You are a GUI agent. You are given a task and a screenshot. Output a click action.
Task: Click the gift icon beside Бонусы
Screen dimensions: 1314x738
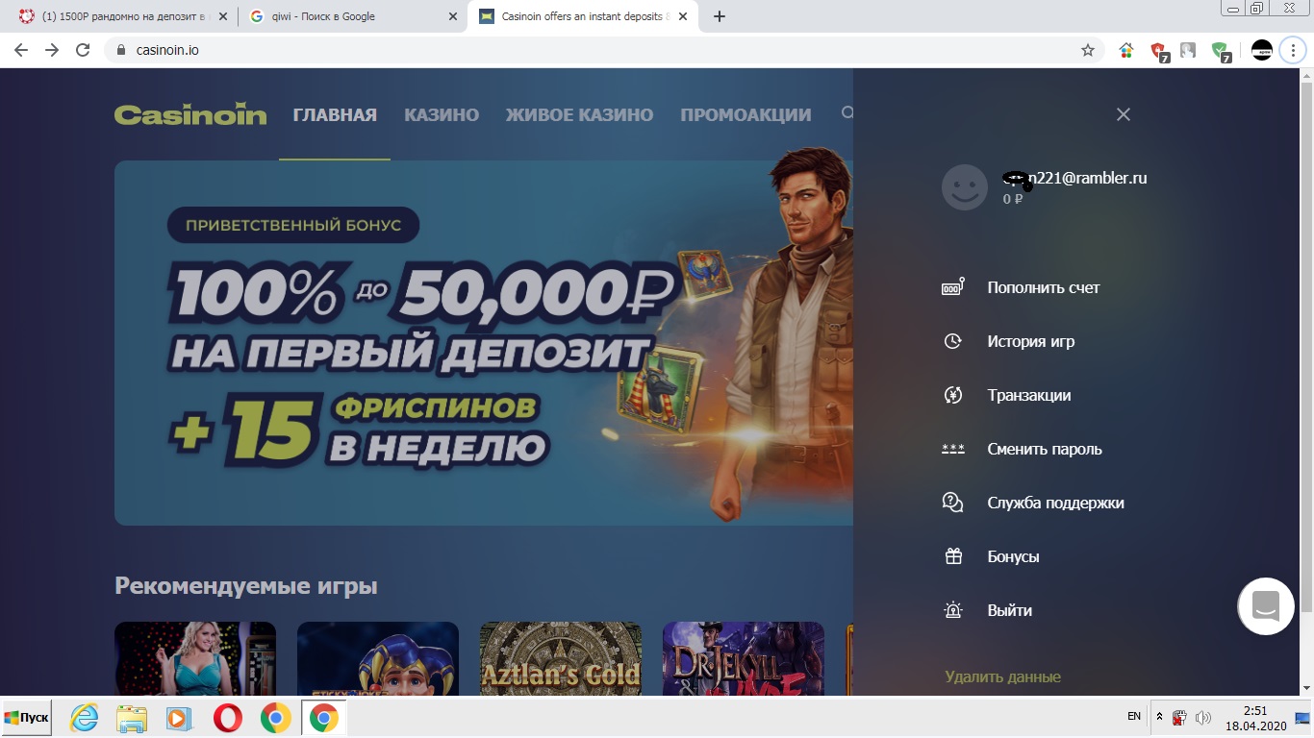tap(953, 556)
